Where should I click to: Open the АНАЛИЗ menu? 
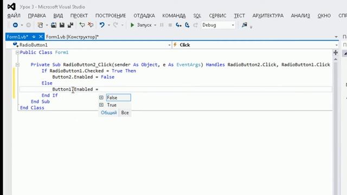coord(300,16)
